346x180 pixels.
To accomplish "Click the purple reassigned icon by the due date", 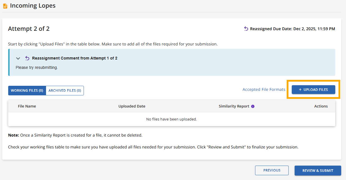I will click(246, 29).
